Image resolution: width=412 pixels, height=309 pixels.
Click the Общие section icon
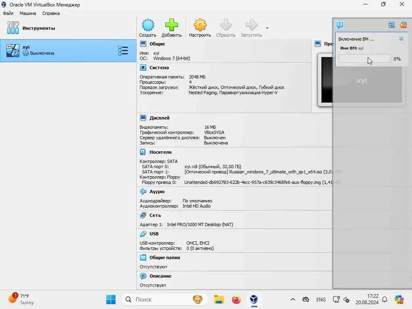143,43
